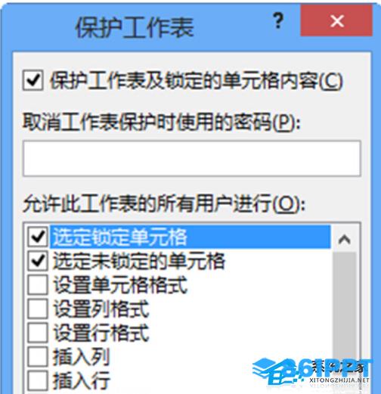Enable 设置单元格格式 checkbox
Screen dimensions: 381x394
[x=38, y=285]
